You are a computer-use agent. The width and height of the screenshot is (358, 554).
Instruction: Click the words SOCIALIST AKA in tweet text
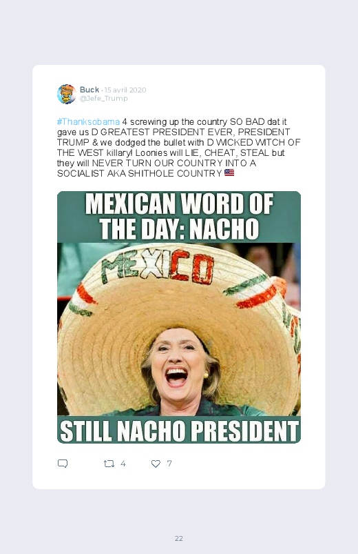pos(92,173)
